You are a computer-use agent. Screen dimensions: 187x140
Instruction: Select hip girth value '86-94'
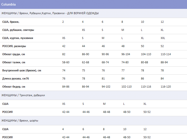(x=86, y=87)
